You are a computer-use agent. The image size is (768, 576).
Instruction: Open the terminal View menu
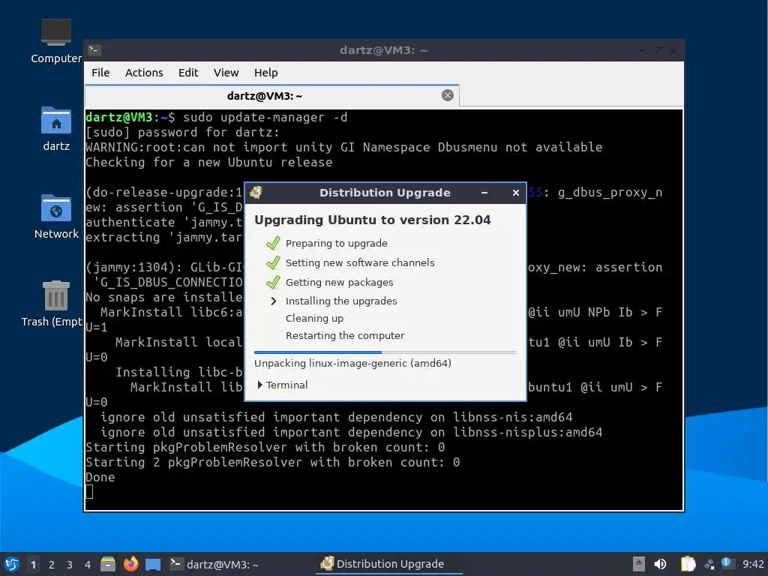[226, 73]
